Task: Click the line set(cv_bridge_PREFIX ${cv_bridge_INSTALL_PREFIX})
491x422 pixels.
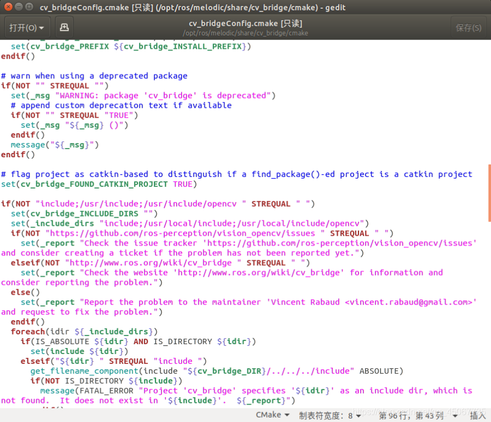Action: pos(131,47)
